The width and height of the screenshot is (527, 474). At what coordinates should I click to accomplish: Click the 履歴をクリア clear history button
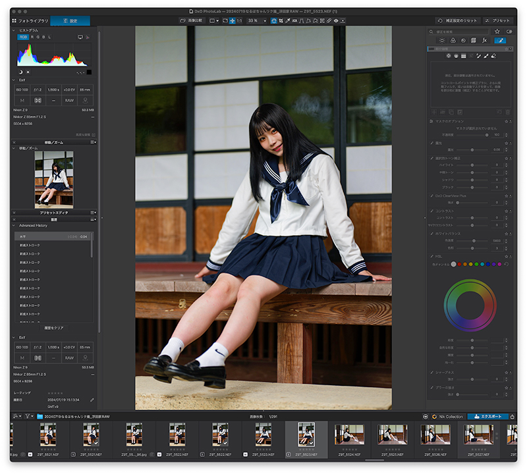pyautogui.click(x=54, y=328)
